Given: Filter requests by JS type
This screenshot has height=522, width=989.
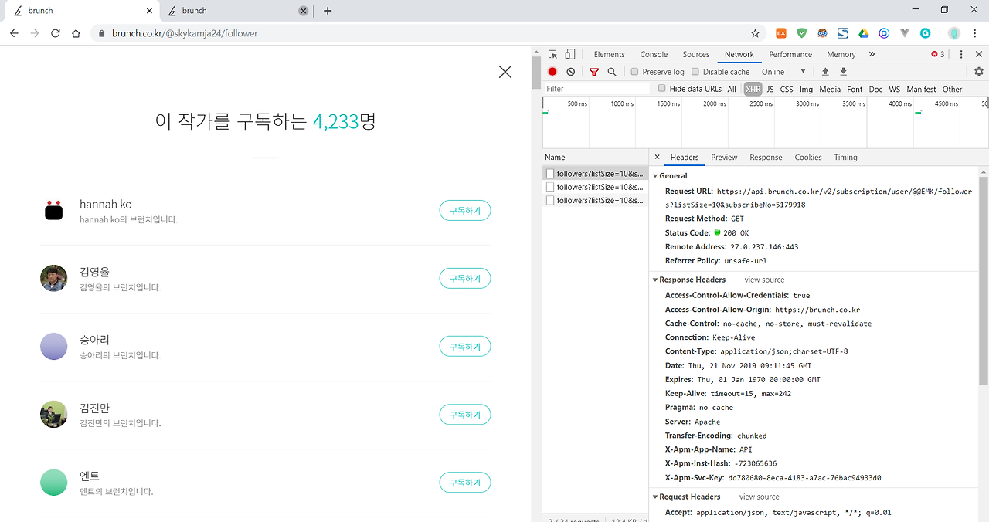Looking at the screenshot, I should (x=770, y=89).
